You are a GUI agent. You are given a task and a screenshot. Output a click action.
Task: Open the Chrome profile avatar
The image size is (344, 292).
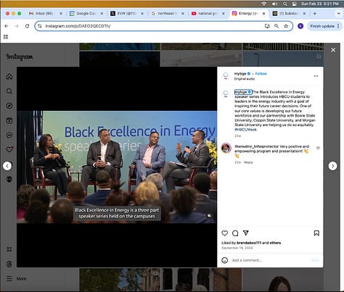point(300,26)
